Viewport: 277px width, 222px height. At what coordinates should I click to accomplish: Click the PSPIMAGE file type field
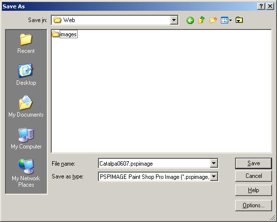(154, 176)
